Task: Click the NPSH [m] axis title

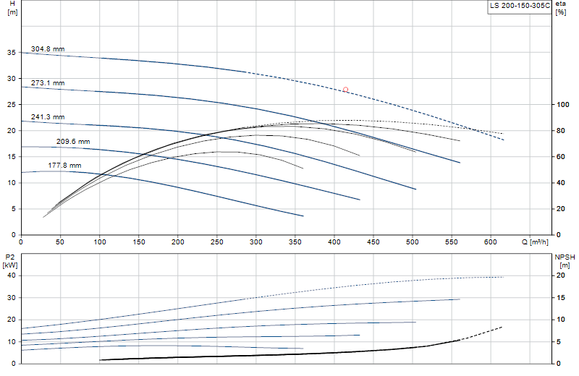Action: (x=565, y=261)
